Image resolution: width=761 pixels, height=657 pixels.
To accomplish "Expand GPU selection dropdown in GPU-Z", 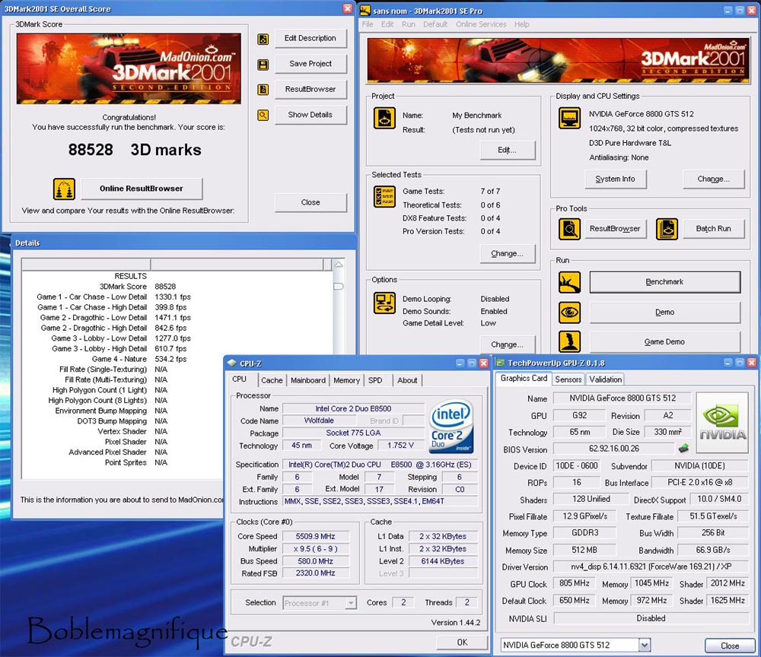I will (x=644, y=645).
